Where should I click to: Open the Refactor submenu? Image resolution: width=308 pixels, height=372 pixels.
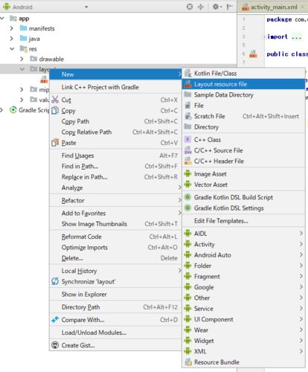pos(115,200)
